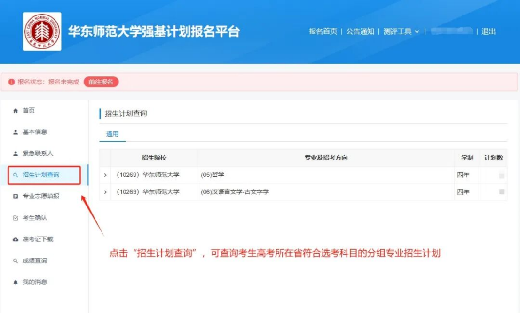Click the East China Normal University logo
Screen dimensions: 520x313
click(x=42, y=31)
